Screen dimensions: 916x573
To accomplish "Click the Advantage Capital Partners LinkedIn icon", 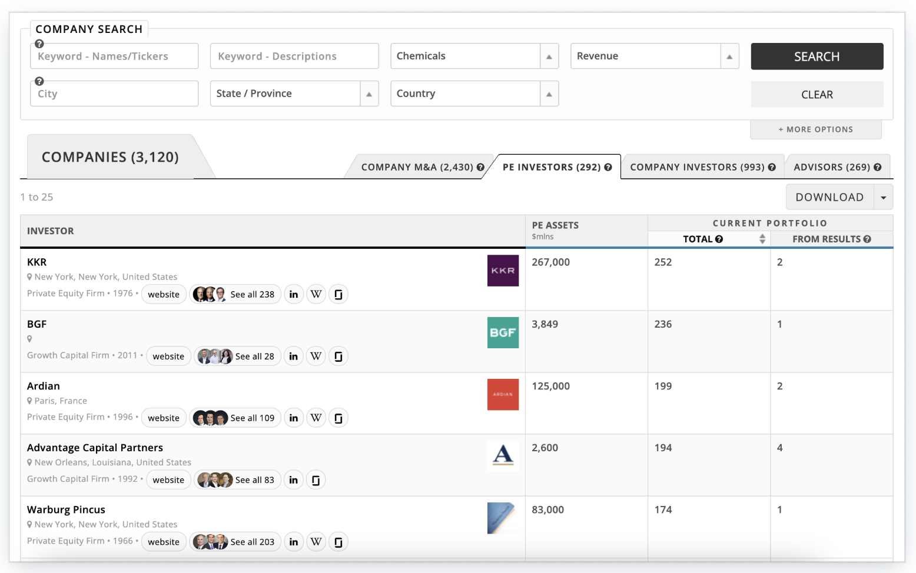I will pos(294,480).
